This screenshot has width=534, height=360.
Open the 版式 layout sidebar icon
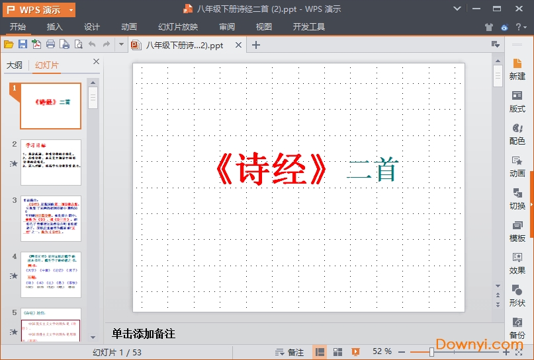click(x=517, y=102)
